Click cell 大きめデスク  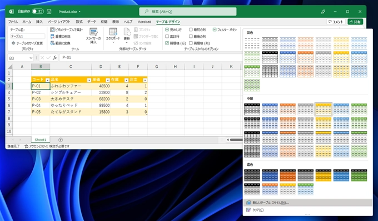(x=71, y=99)
